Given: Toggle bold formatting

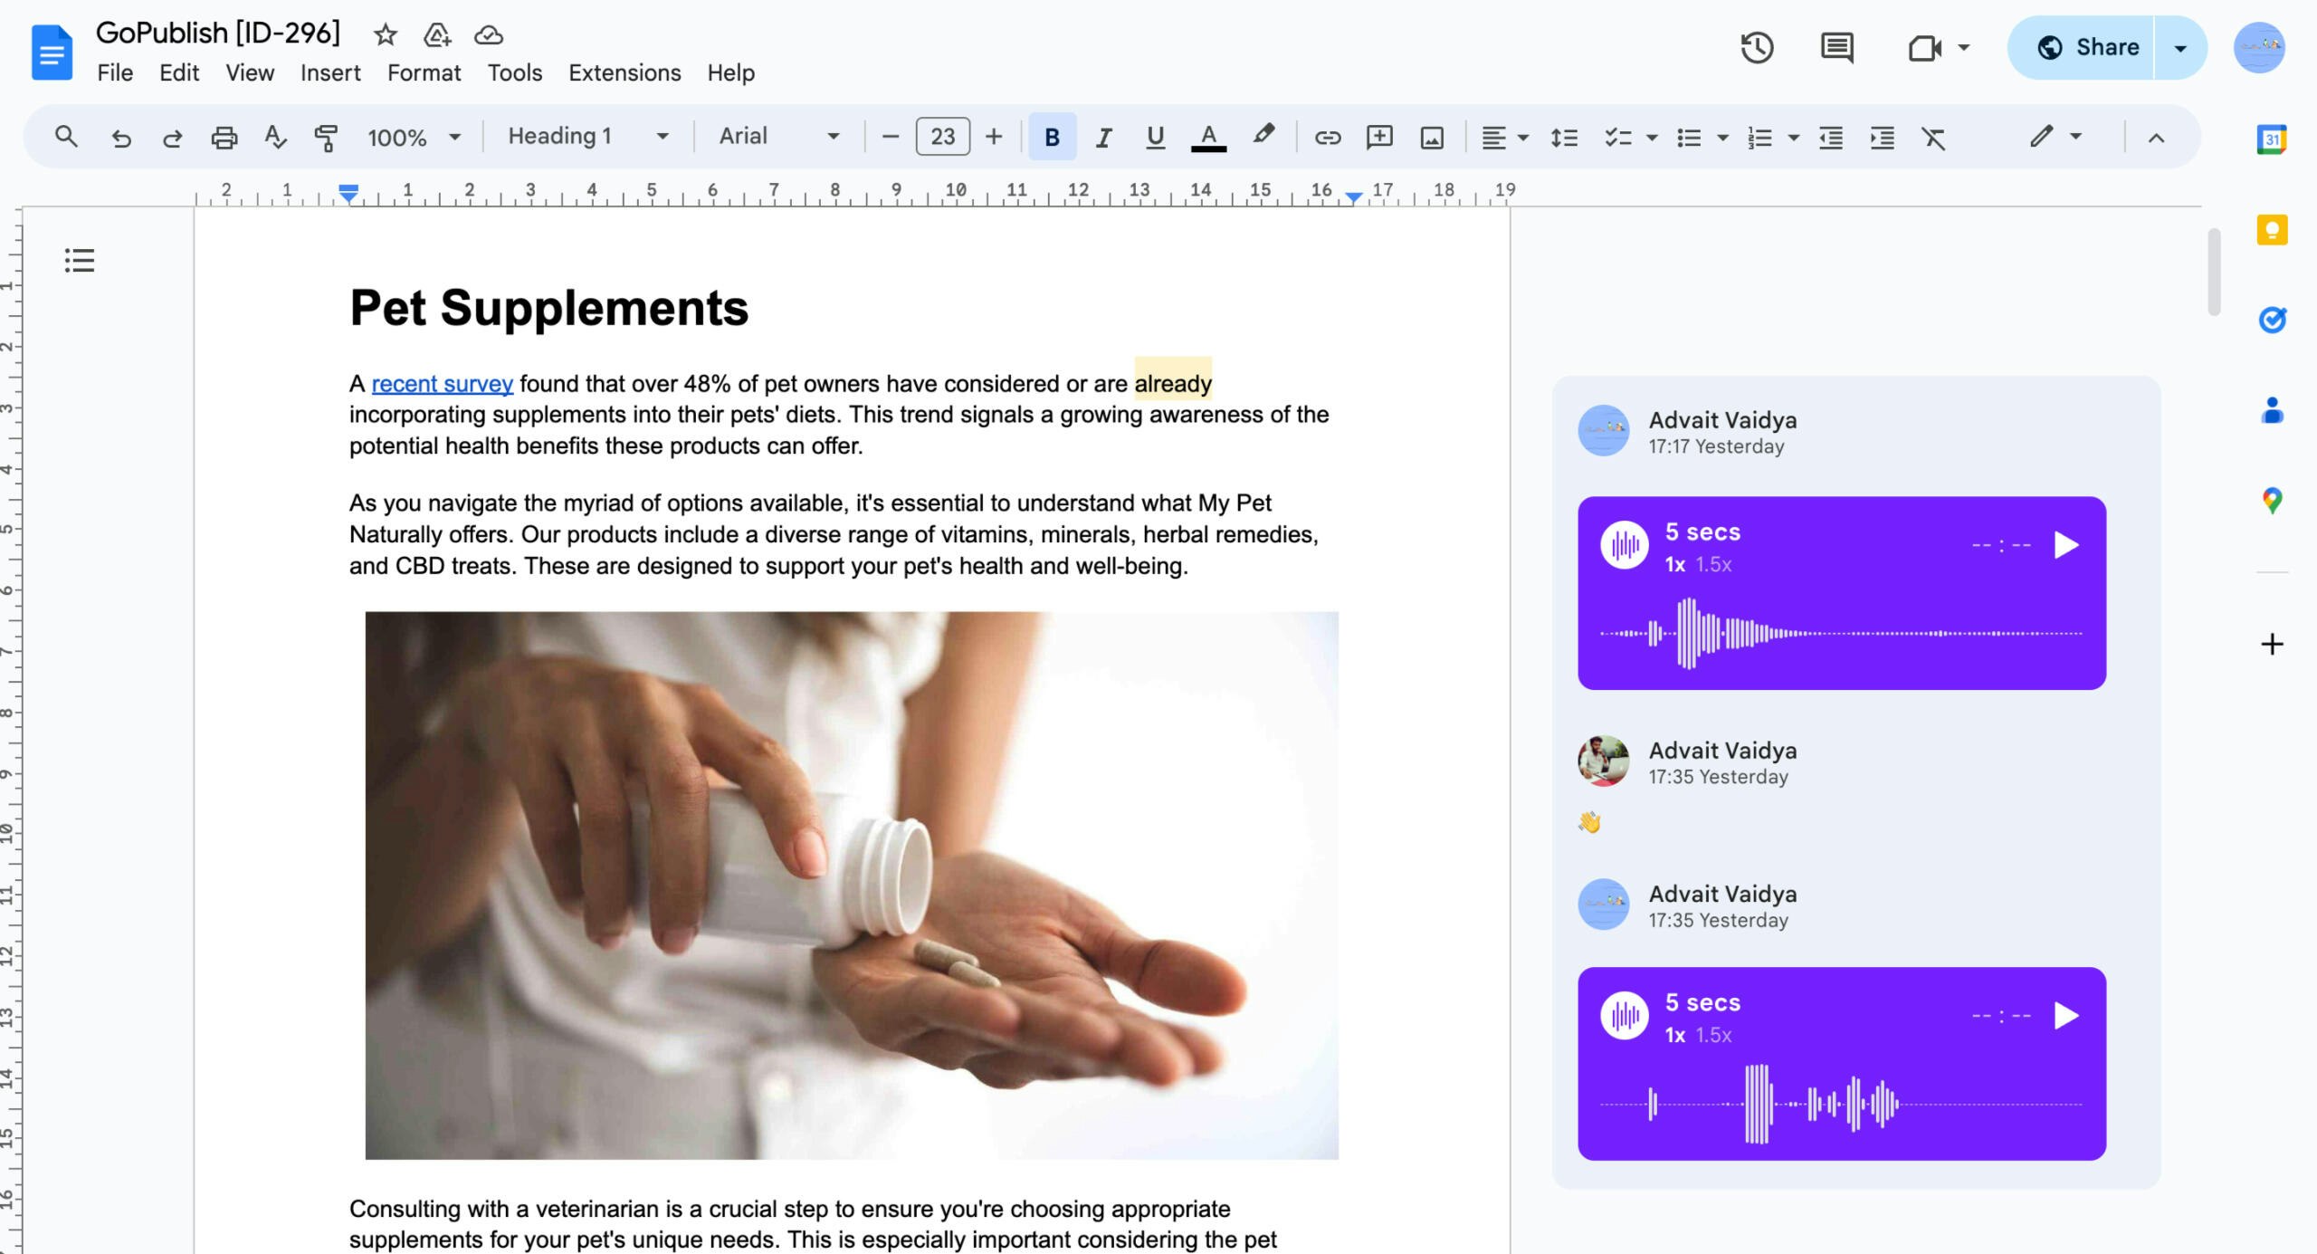Looking at the screenshot, I should [1052, 138].
